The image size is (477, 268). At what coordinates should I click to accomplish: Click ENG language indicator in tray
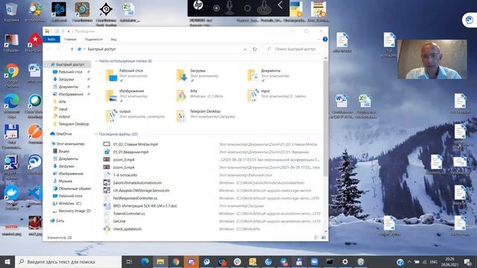pos(434,261)
